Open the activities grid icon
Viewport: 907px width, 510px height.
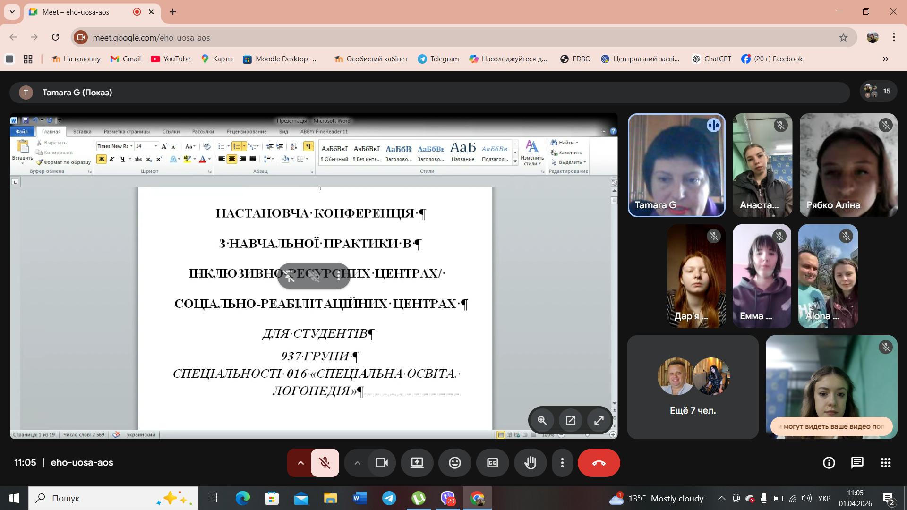click(x=885, y=463)
